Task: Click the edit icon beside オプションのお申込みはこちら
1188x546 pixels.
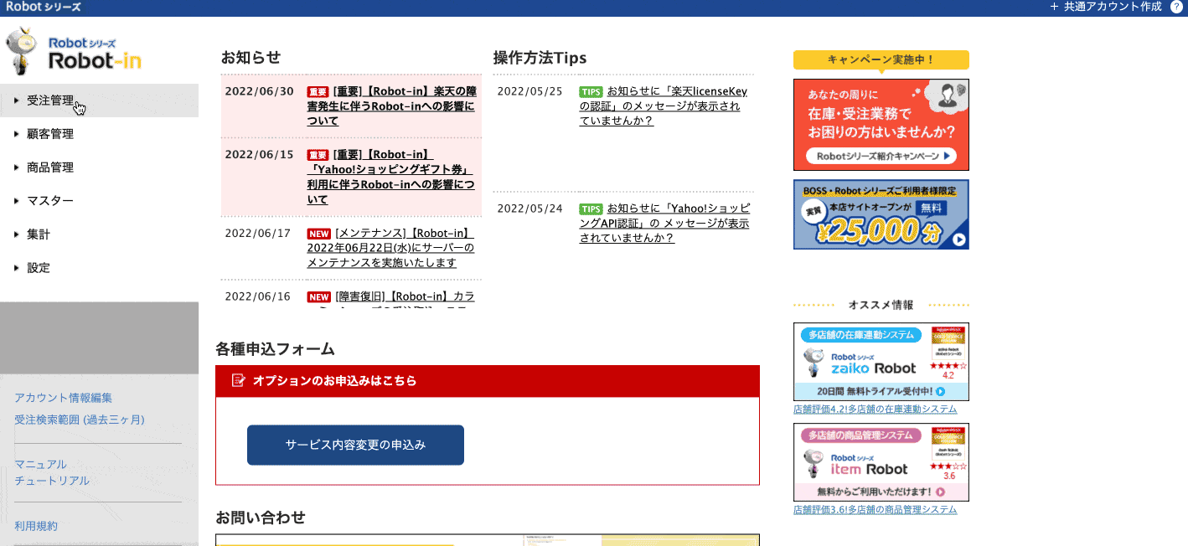Action: 238,380
